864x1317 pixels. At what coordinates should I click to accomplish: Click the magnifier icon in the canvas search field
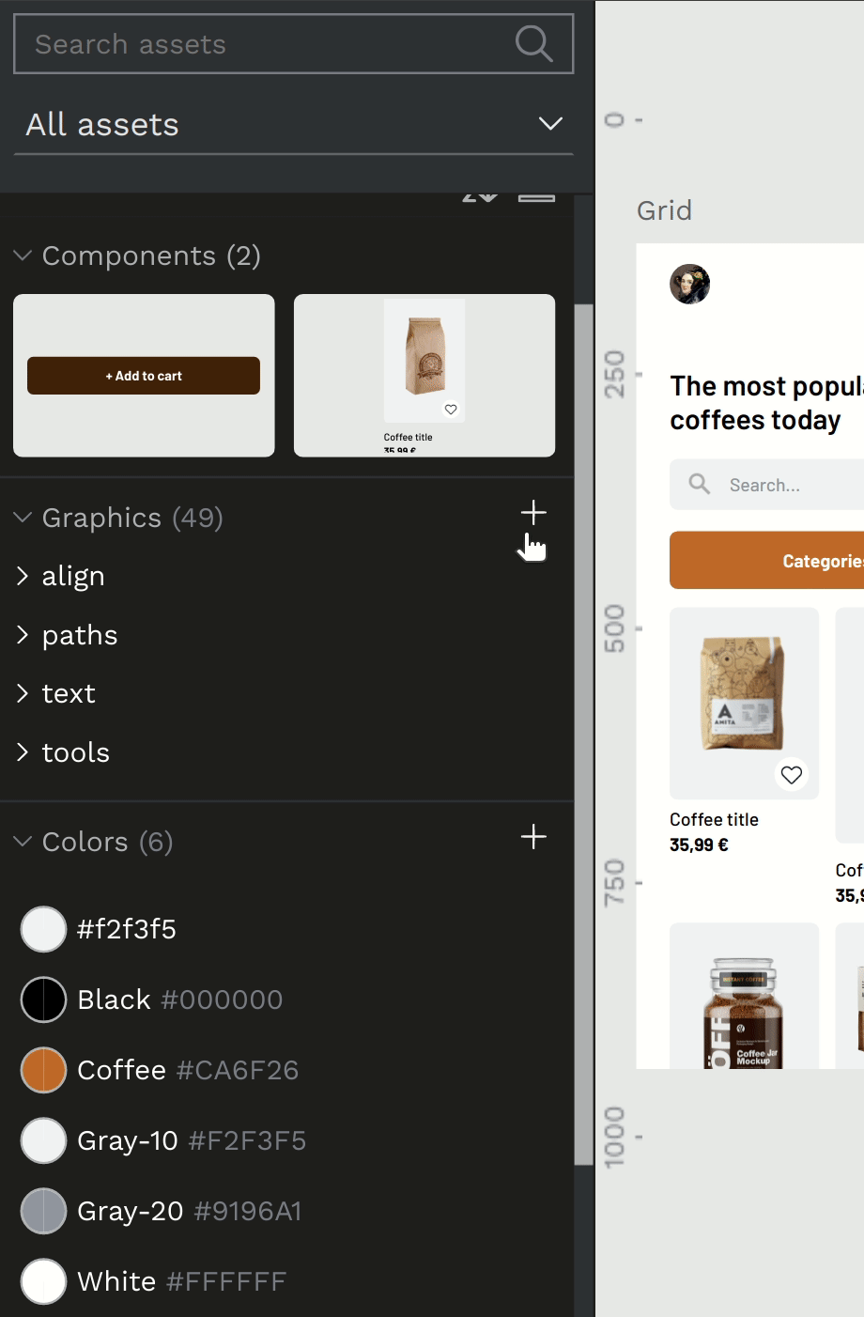[x=700, y=484]
